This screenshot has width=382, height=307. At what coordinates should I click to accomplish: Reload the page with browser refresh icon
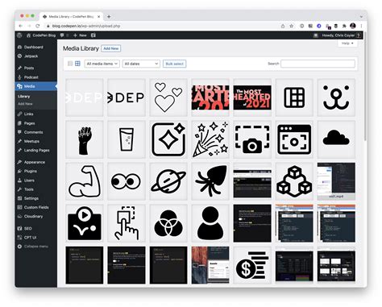38,26
